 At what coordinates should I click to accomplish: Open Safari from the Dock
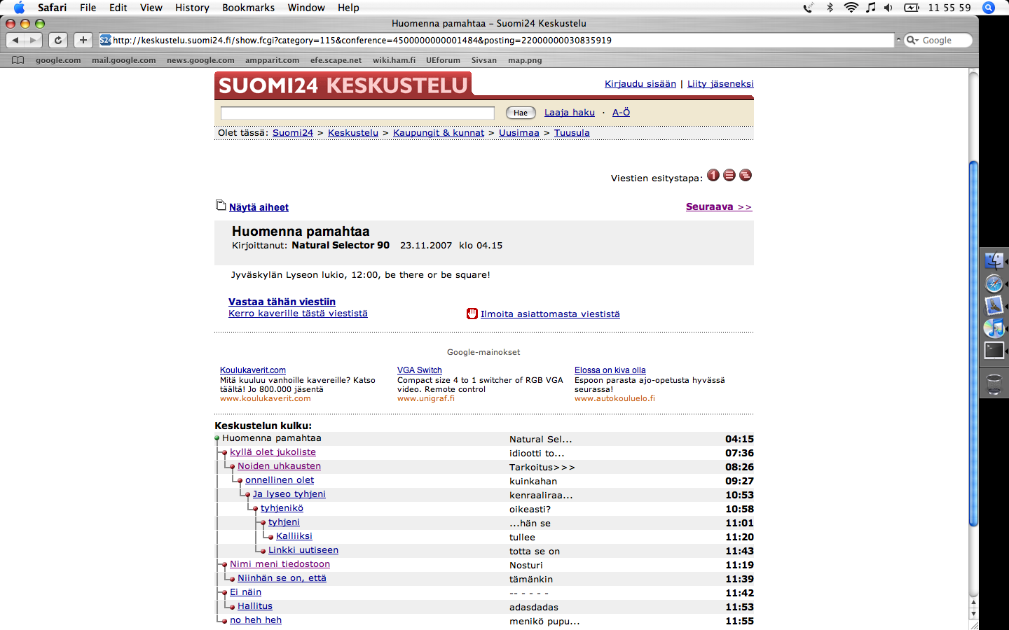tap(994, 283)
